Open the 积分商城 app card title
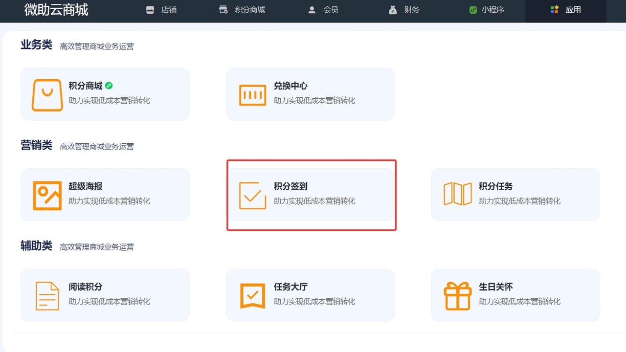626x352 pixels. [x=86, y=86]
